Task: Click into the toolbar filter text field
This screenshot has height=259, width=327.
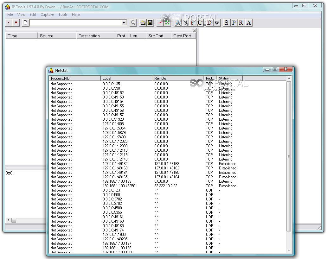Action: click(76, 22)
